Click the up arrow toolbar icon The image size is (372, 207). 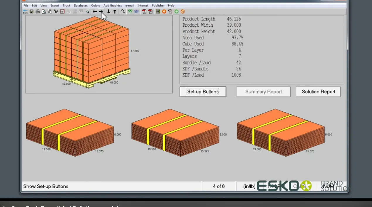pyautogui.click(x=115, y=12)
